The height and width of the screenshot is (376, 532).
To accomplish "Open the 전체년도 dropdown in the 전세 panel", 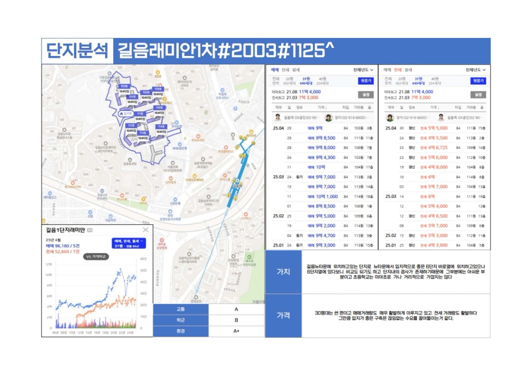I will coord(476,70).
